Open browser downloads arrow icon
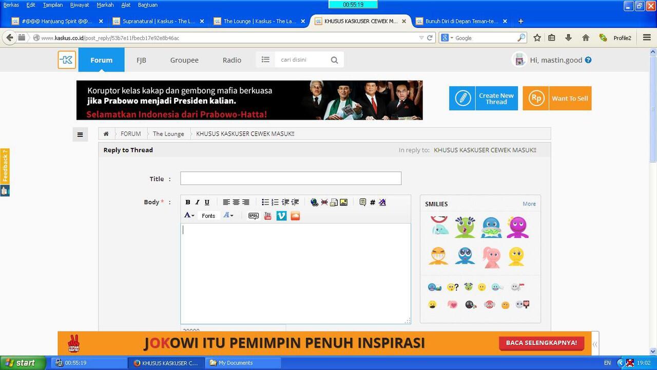 [x=568, y=38]
